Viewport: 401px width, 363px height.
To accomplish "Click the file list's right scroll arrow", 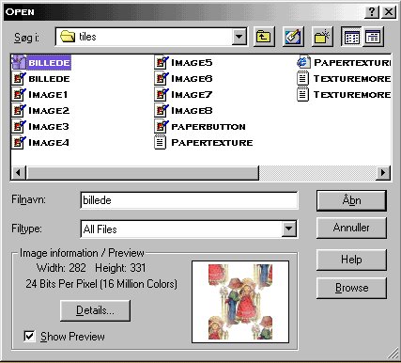I will tap(383, 173).
